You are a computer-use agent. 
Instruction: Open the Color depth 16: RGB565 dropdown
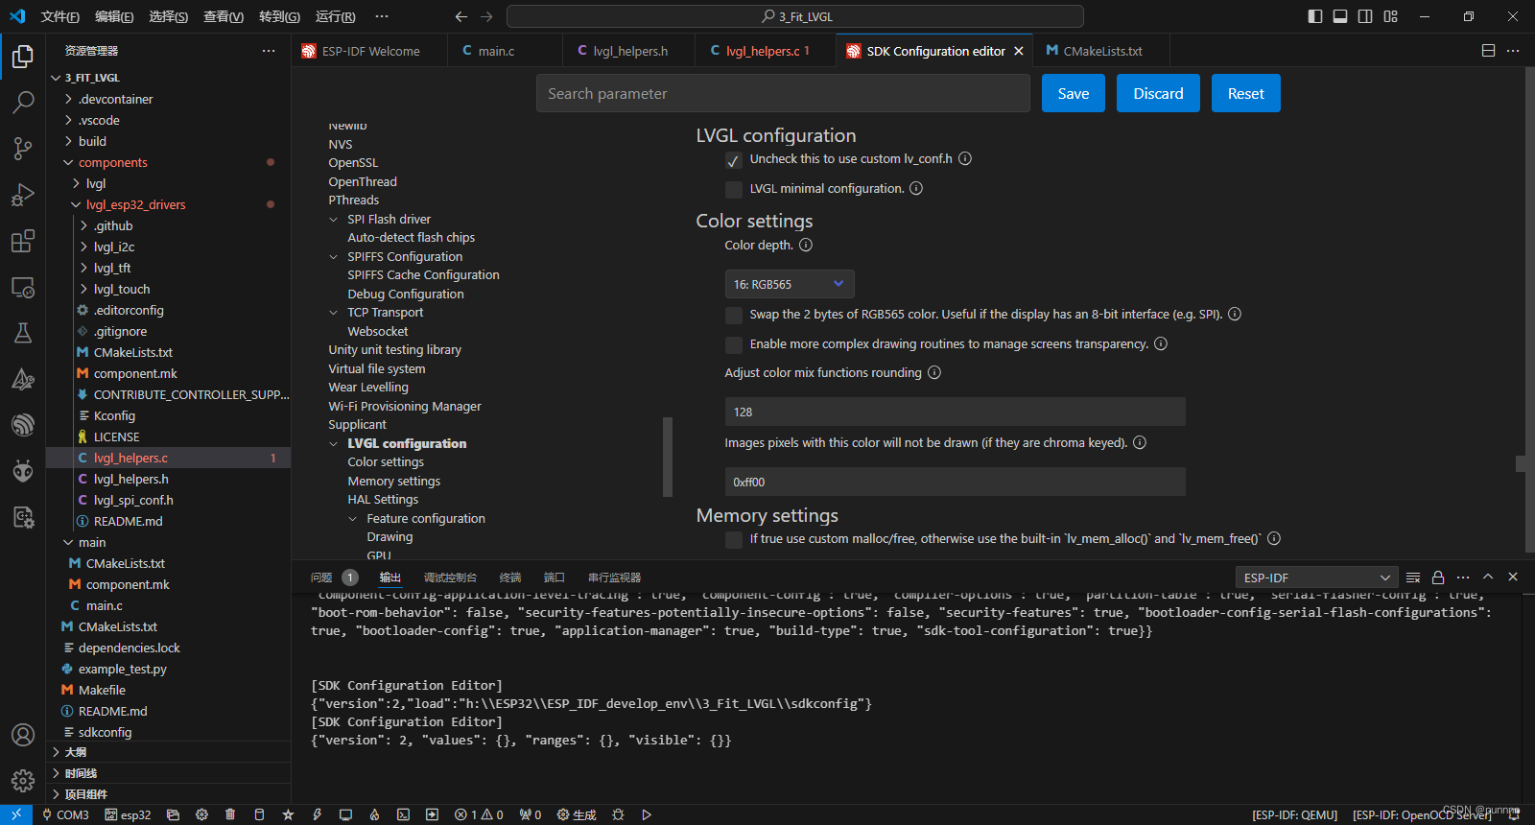[x=790, y=284]
